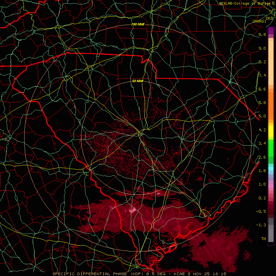Viewport: 276px width, 276px height.
Task: Click the TH label on color scale
Action: point(263,239)
